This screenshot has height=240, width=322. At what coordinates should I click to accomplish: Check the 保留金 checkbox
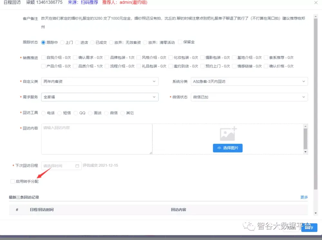(x=180, y=42)
